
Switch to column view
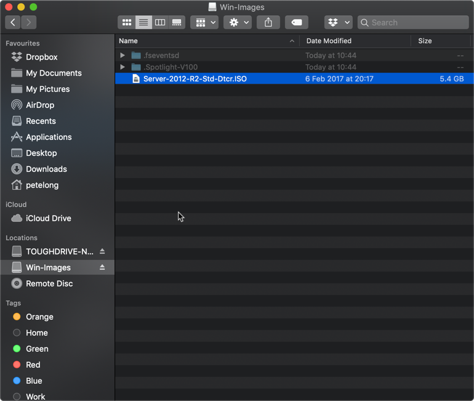click(x=160, y=22)
